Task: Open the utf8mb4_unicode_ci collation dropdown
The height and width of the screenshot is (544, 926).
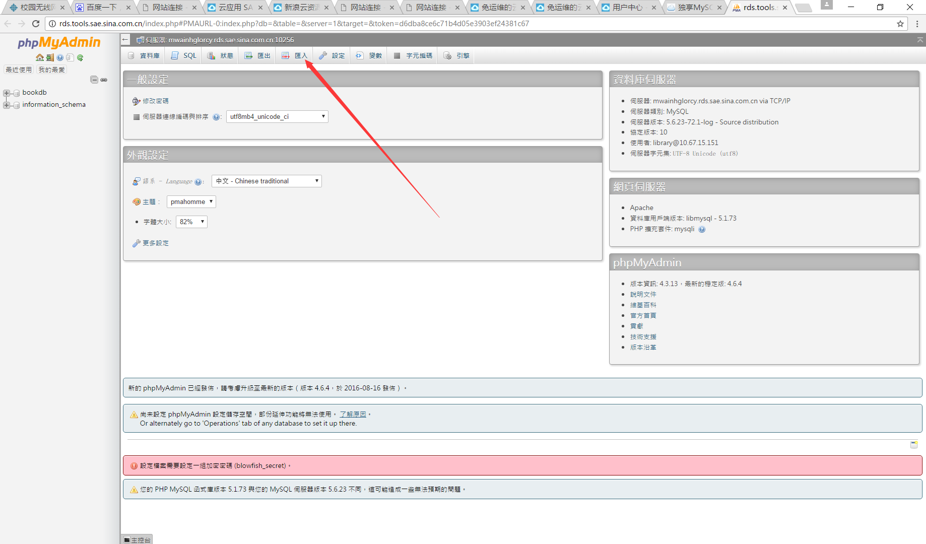Action: [277, 117]
